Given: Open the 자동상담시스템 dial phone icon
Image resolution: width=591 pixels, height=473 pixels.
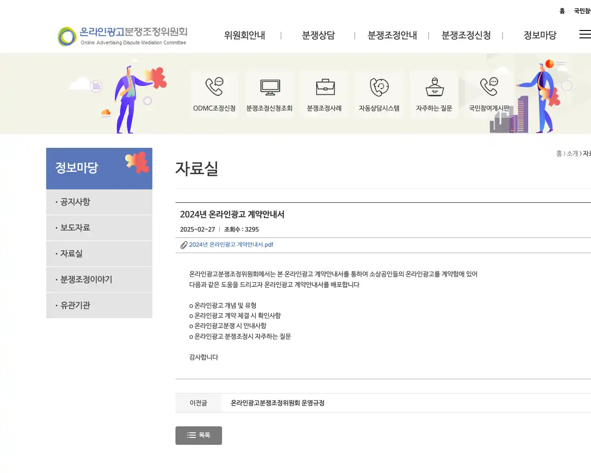Looking at the screenshot, I should click(379, 87).
